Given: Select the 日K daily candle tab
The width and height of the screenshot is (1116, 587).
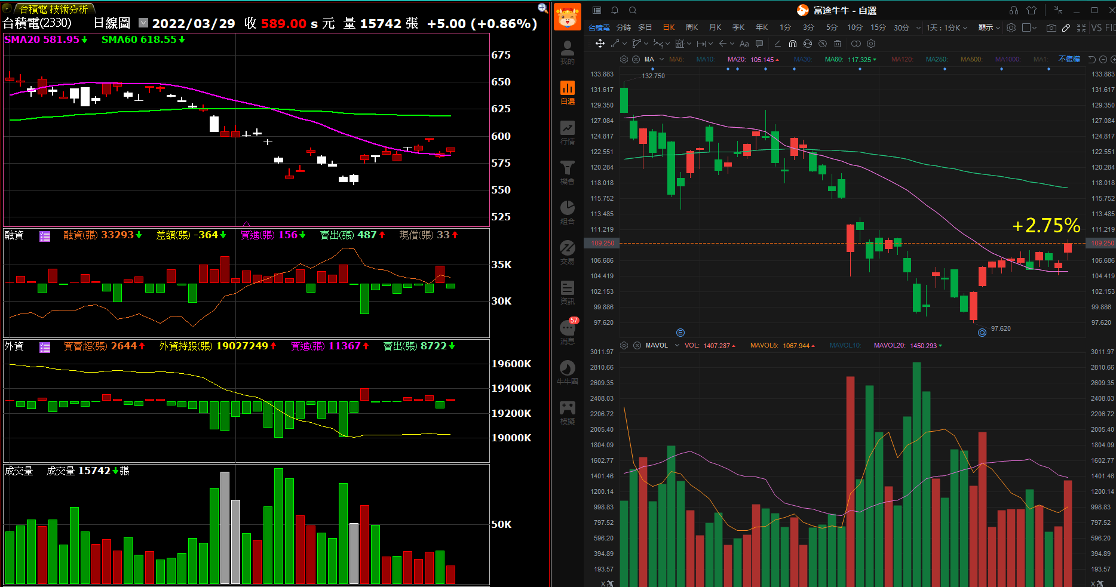Looking at the screenshot, I should coord(669,27).
